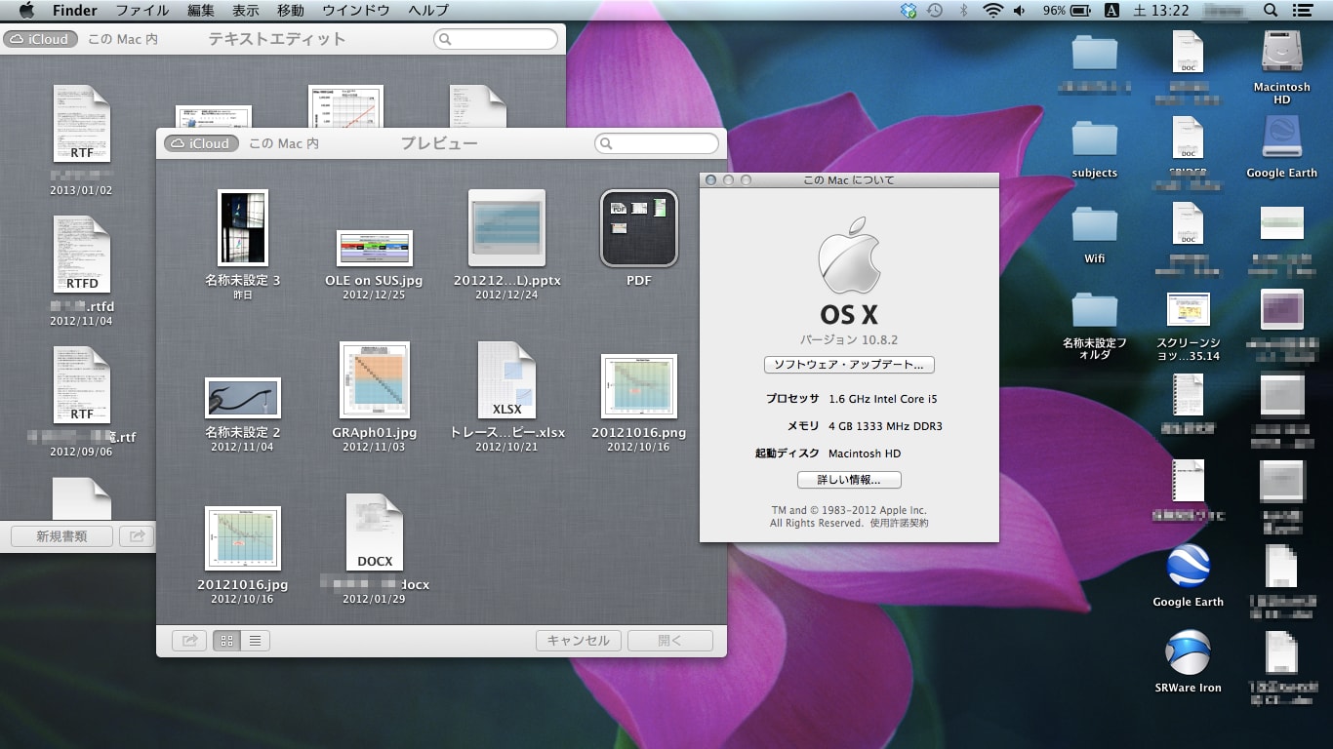Click the 詳しい情報… button

tap(849, 480)
